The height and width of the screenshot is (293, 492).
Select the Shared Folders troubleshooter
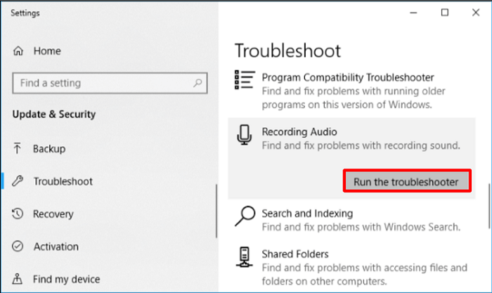(x=295, y=254)
